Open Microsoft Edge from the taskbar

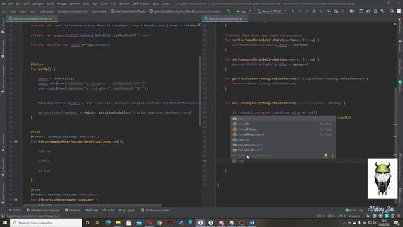point(108,223)
